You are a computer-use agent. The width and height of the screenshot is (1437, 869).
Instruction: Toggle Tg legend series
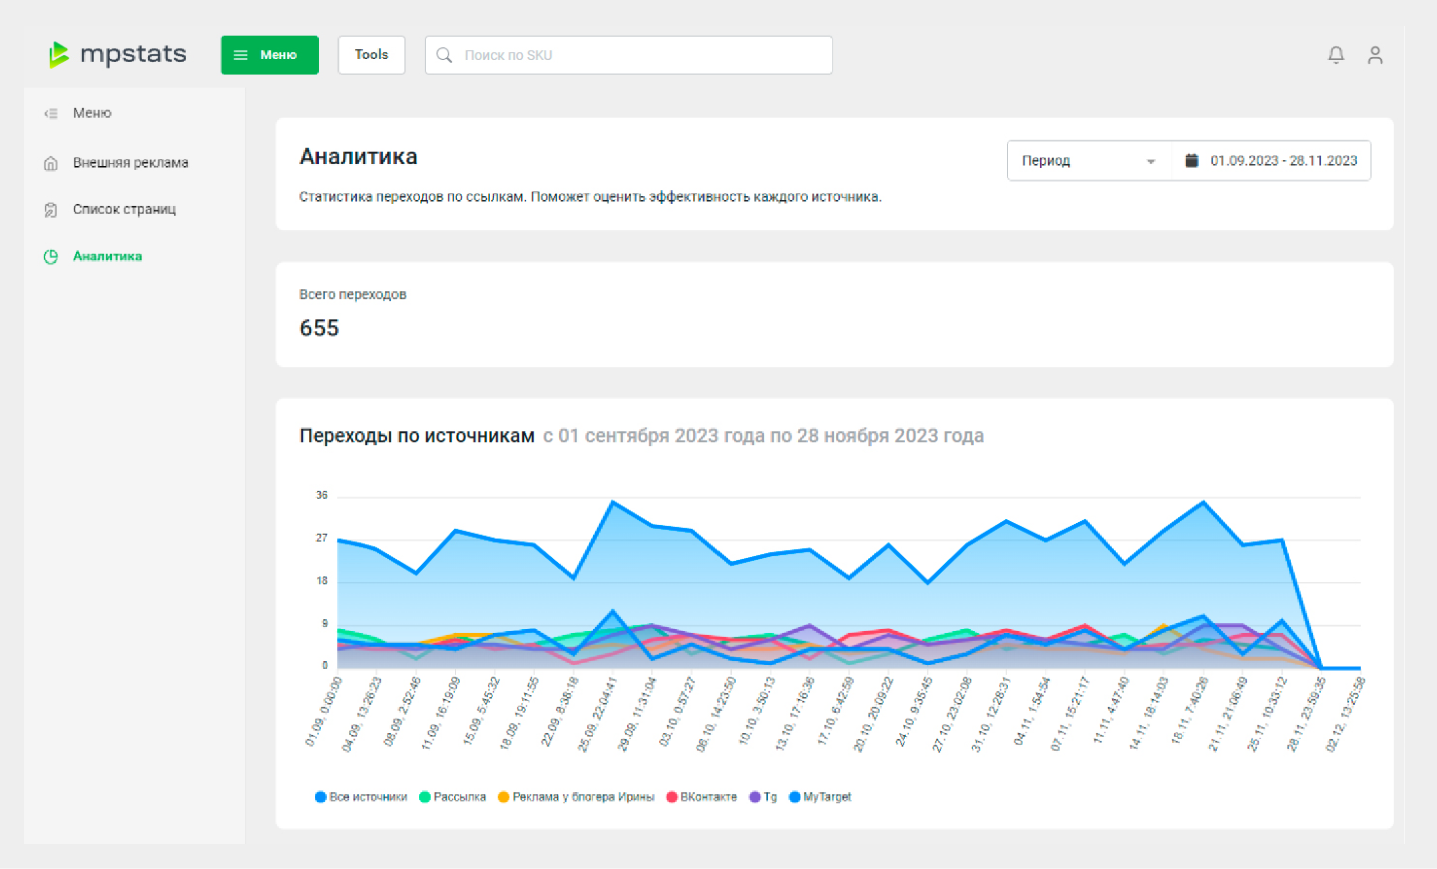(763, 796)
